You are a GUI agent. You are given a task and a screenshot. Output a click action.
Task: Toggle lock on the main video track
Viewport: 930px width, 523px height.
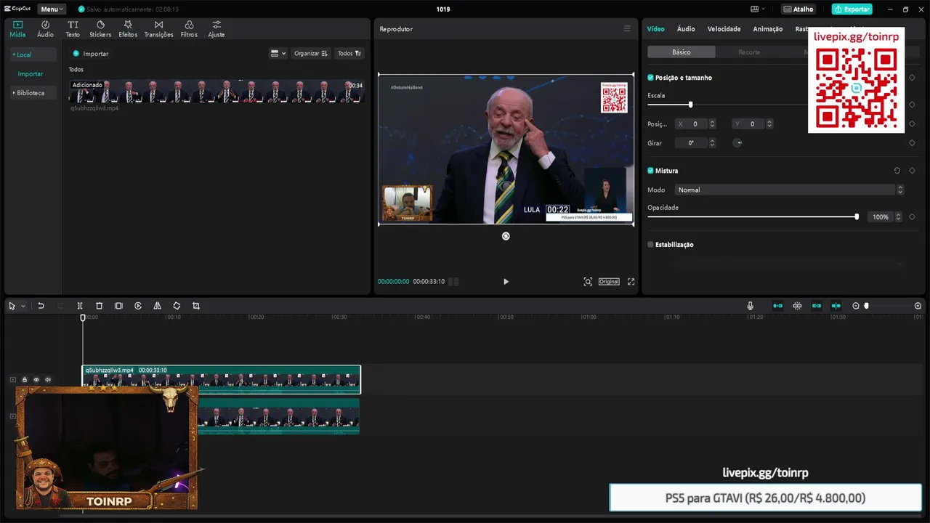click(24, 380)
